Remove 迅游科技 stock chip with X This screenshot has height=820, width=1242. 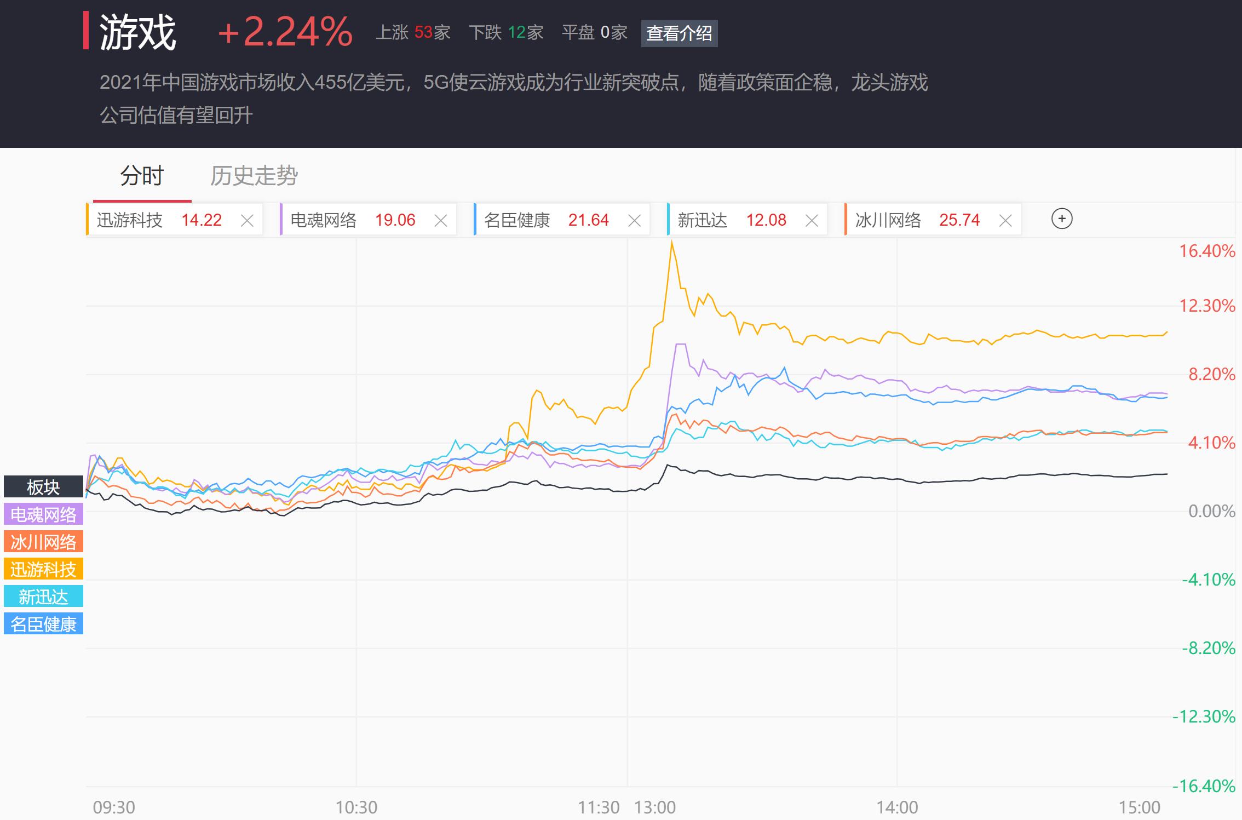click(x=247, y=221)
